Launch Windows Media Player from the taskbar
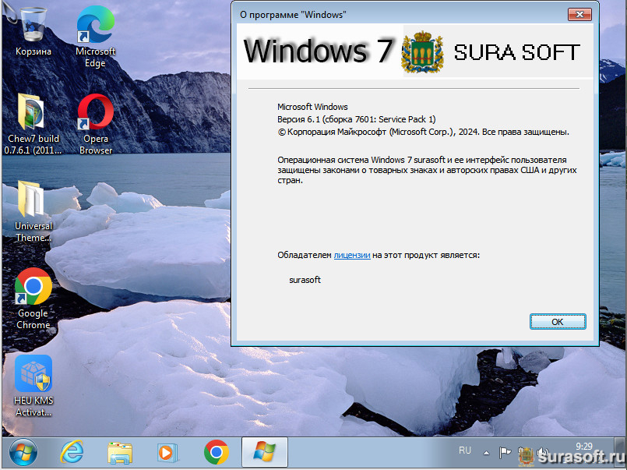 point(167,452)
